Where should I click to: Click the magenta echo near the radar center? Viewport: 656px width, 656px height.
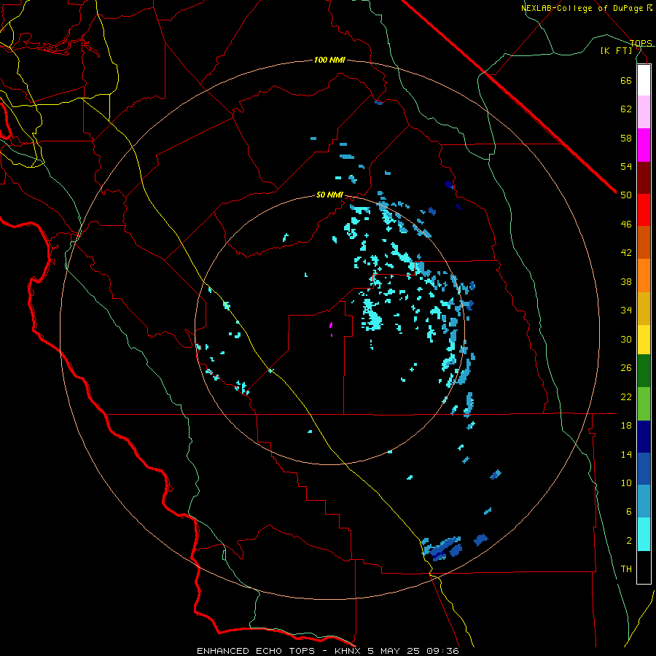click(331, 324)
